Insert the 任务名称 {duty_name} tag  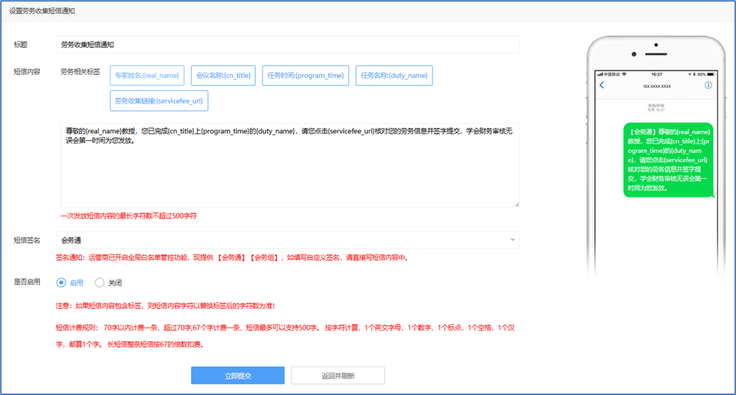click(x=395, y=76)
